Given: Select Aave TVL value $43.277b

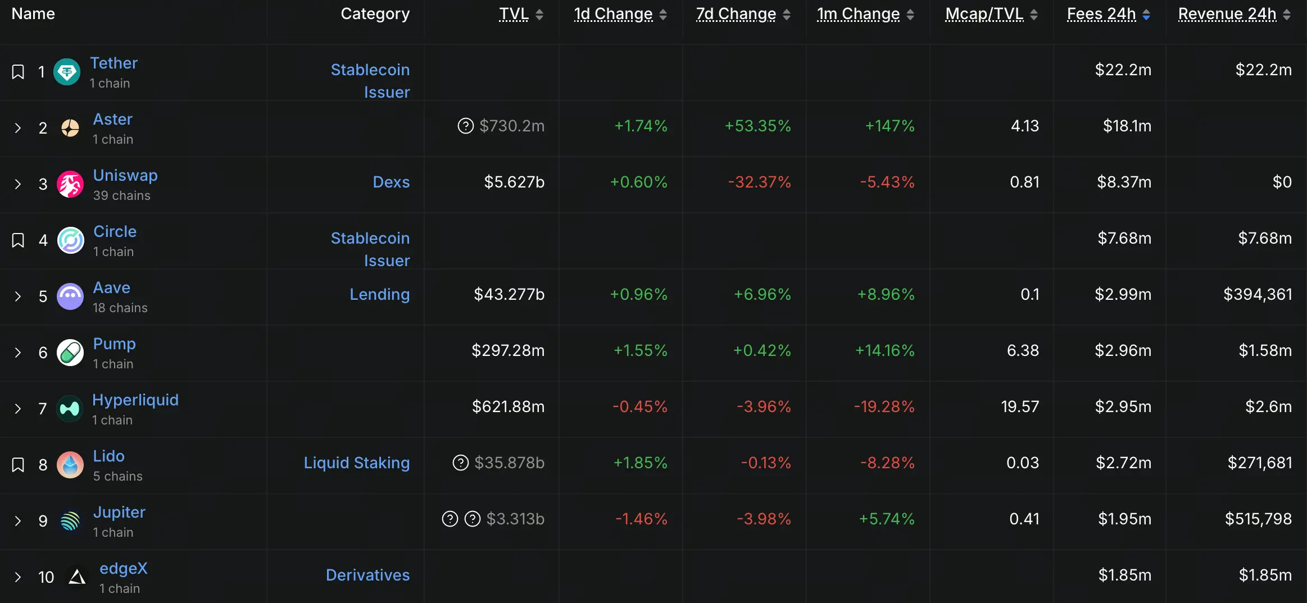Looking at the screenshot, I should (x=509, y=294).
